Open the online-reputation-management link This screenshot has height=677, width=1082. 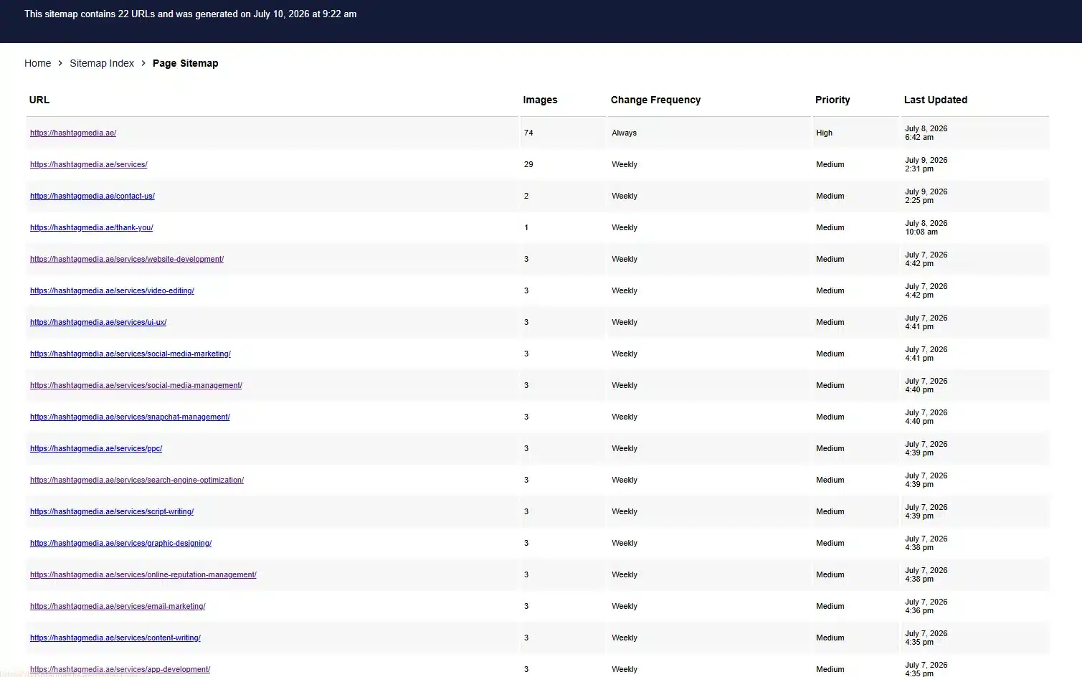(143, 574)
